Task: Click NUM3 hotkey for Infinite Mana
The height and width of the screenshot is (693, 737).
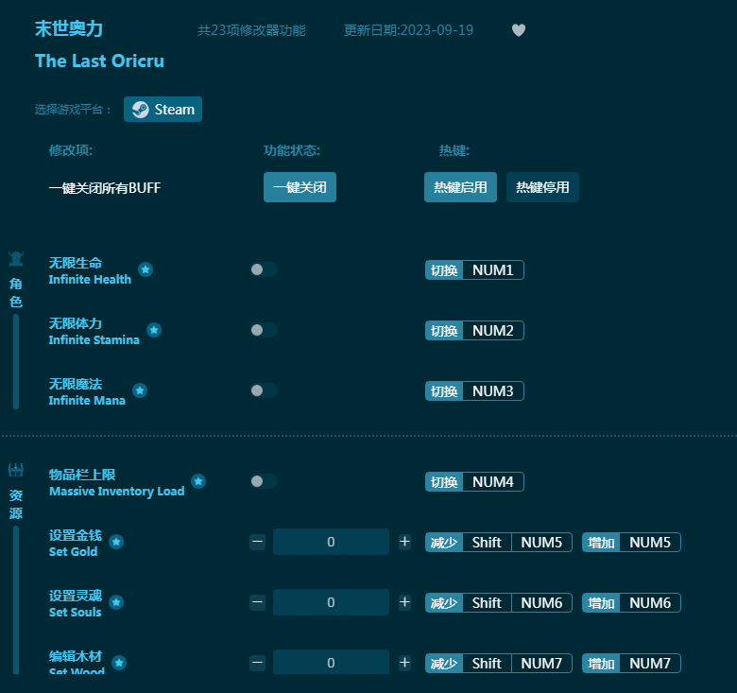Action: click(493, 391)
